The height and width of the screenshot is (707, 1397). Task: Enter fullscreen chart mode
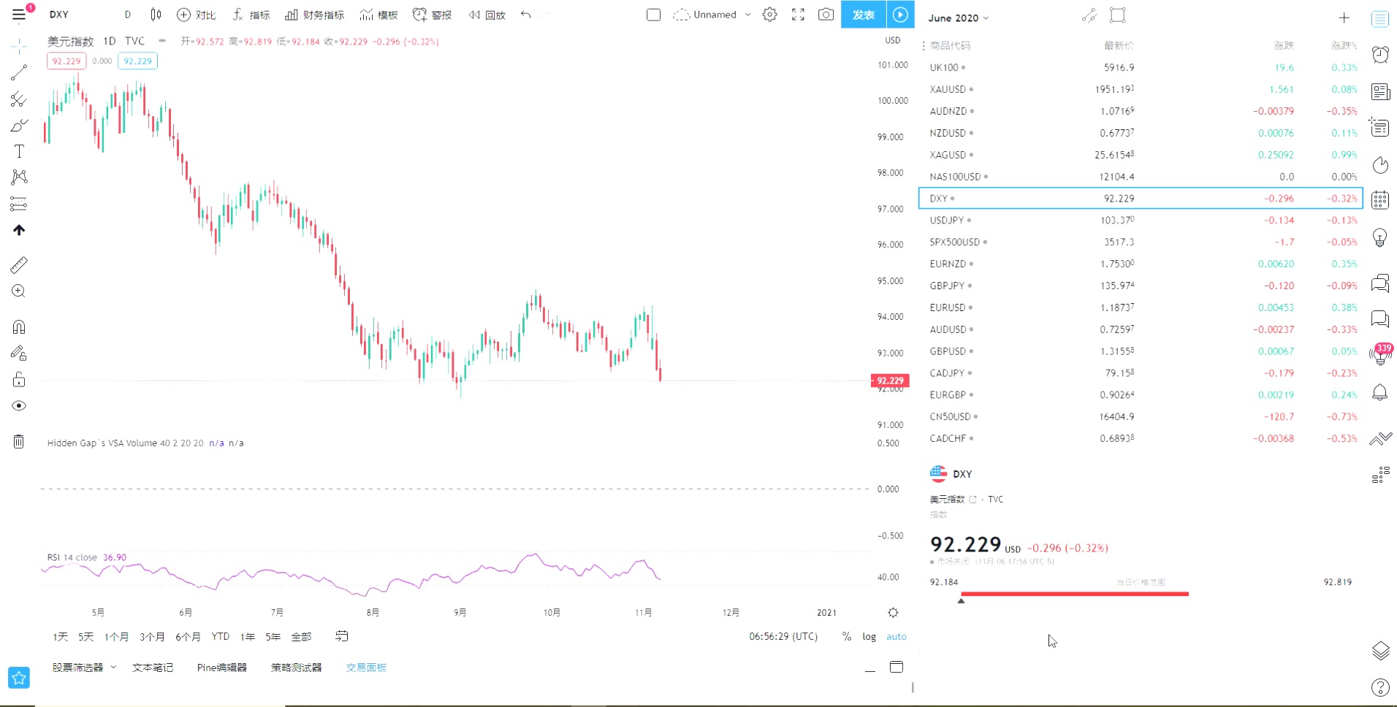click(798, 15)
